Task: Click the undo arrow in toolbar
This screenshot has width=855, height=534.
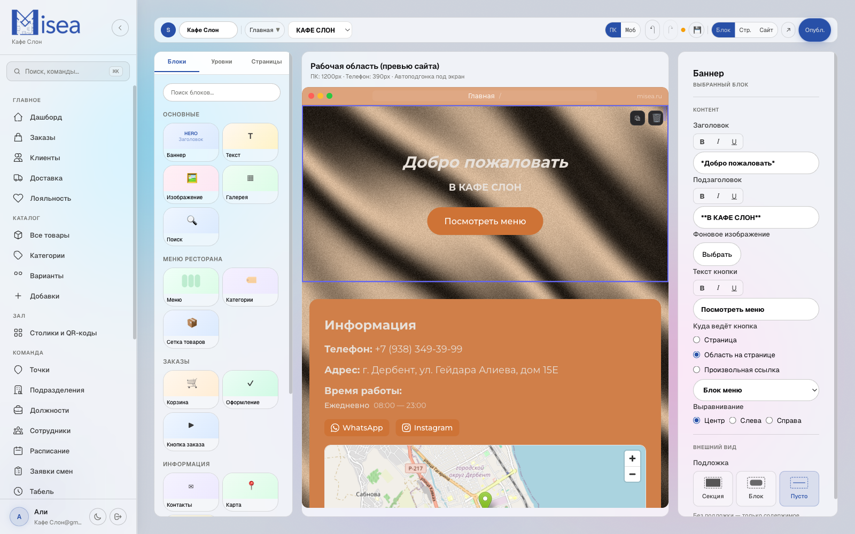Action: click(652, 30)
